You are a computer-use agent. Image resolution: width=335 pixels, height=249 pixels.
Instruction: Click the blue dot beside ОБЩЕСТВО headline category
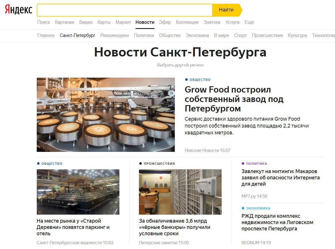(186, 80)
